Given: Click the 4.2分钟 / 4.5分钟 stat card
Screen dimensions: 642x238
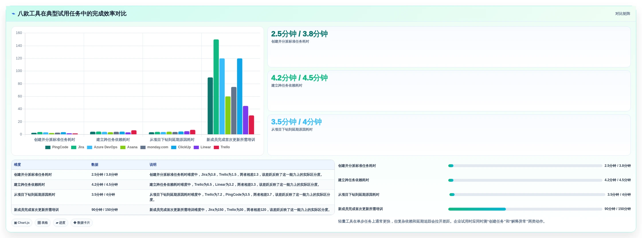Looking at the screenshot, I should 449,91.
